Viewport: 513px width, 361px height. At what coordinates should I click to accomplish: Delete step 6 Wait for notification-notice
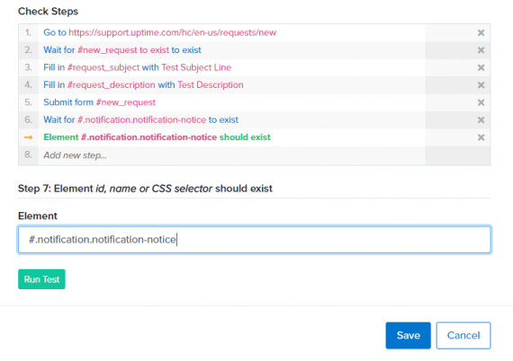click(481, 120)
